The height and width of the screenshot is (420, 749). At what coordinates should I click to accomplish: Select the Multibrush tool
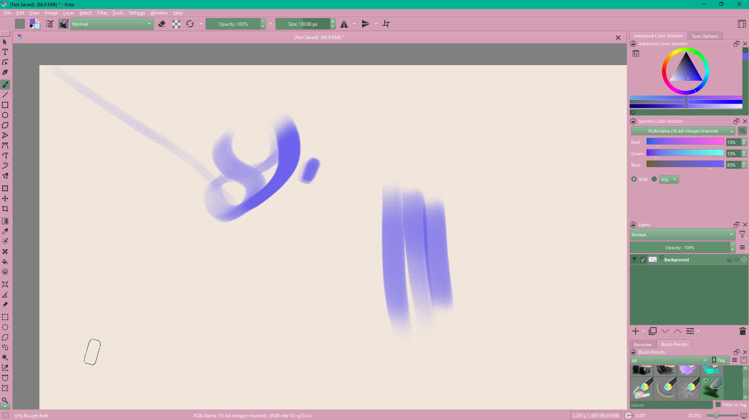(5, 176)
